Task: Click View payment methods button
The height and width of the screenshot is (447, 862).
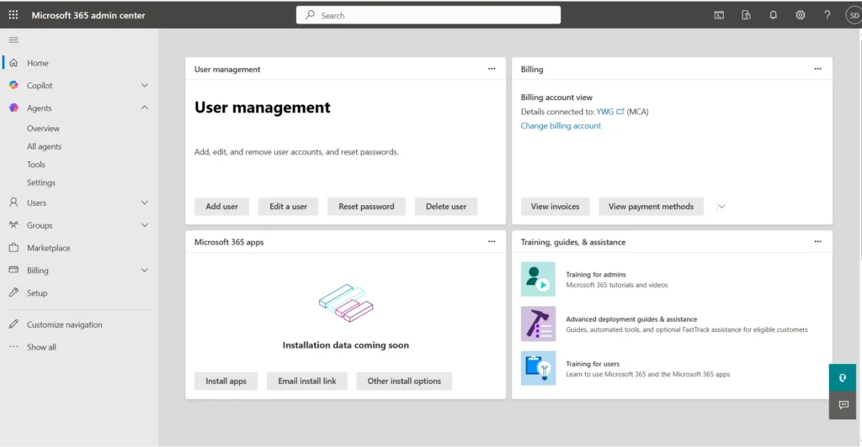Action: coord(651,207)
